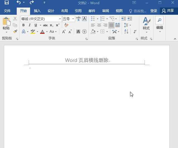Image resolution: width=178 pixels, height=148 pixels.
Task: Align text left
Action: click(x=93, y=25)
